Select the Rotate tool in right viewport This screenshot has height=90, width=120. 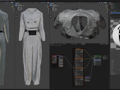click(51, 10)
